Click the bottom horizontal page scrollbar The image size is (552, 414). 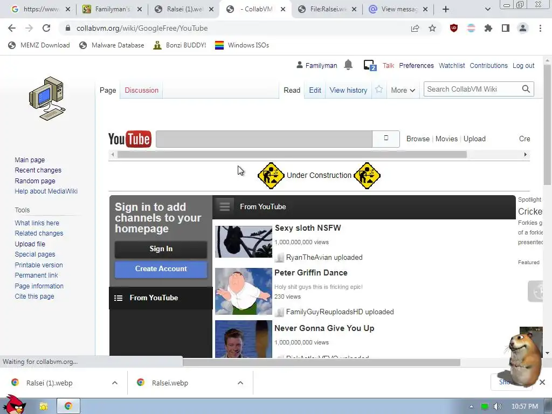321,362
